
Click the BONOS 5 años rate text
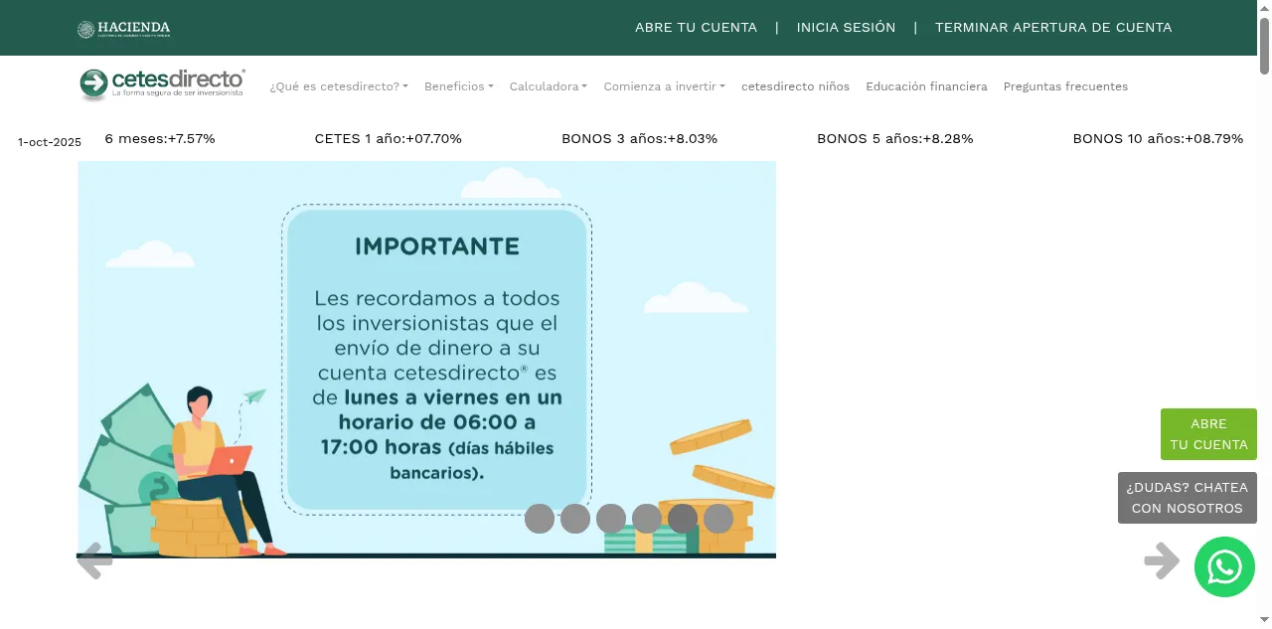point(894,139)
